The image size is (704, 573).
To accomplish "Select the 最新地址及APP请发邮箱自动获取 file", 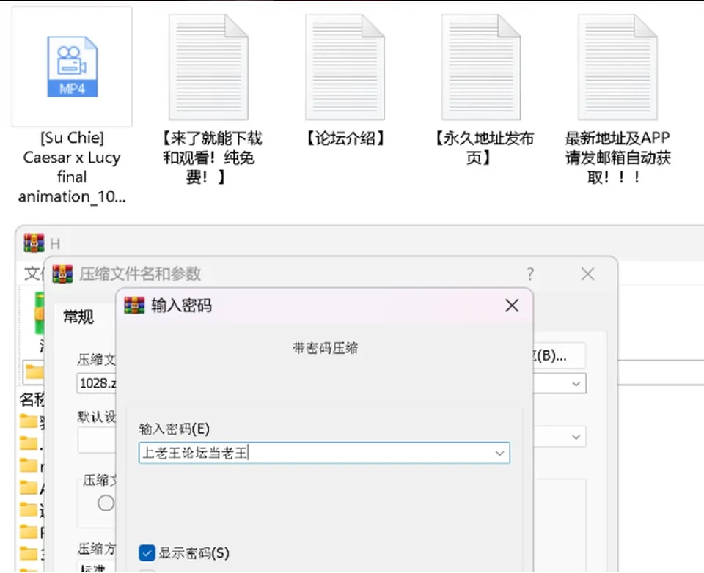I will 617,100.
